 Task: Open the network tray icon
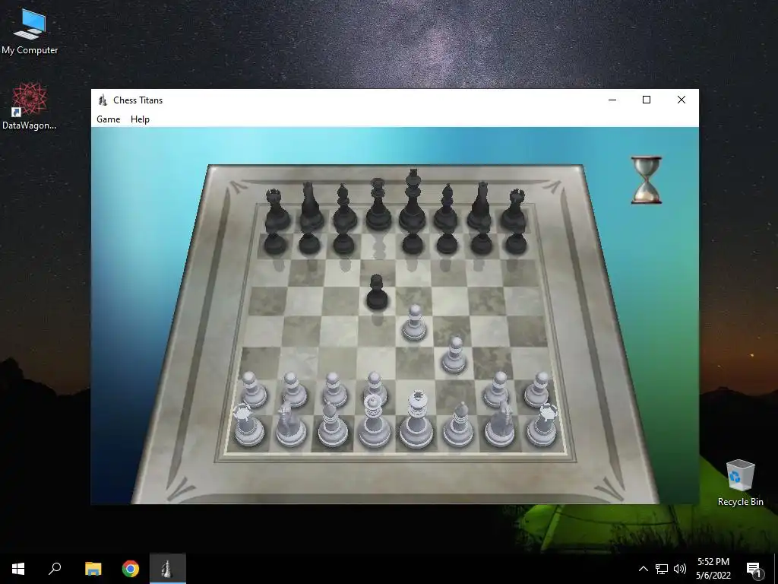pyautogui.click(x=662, y=569)
